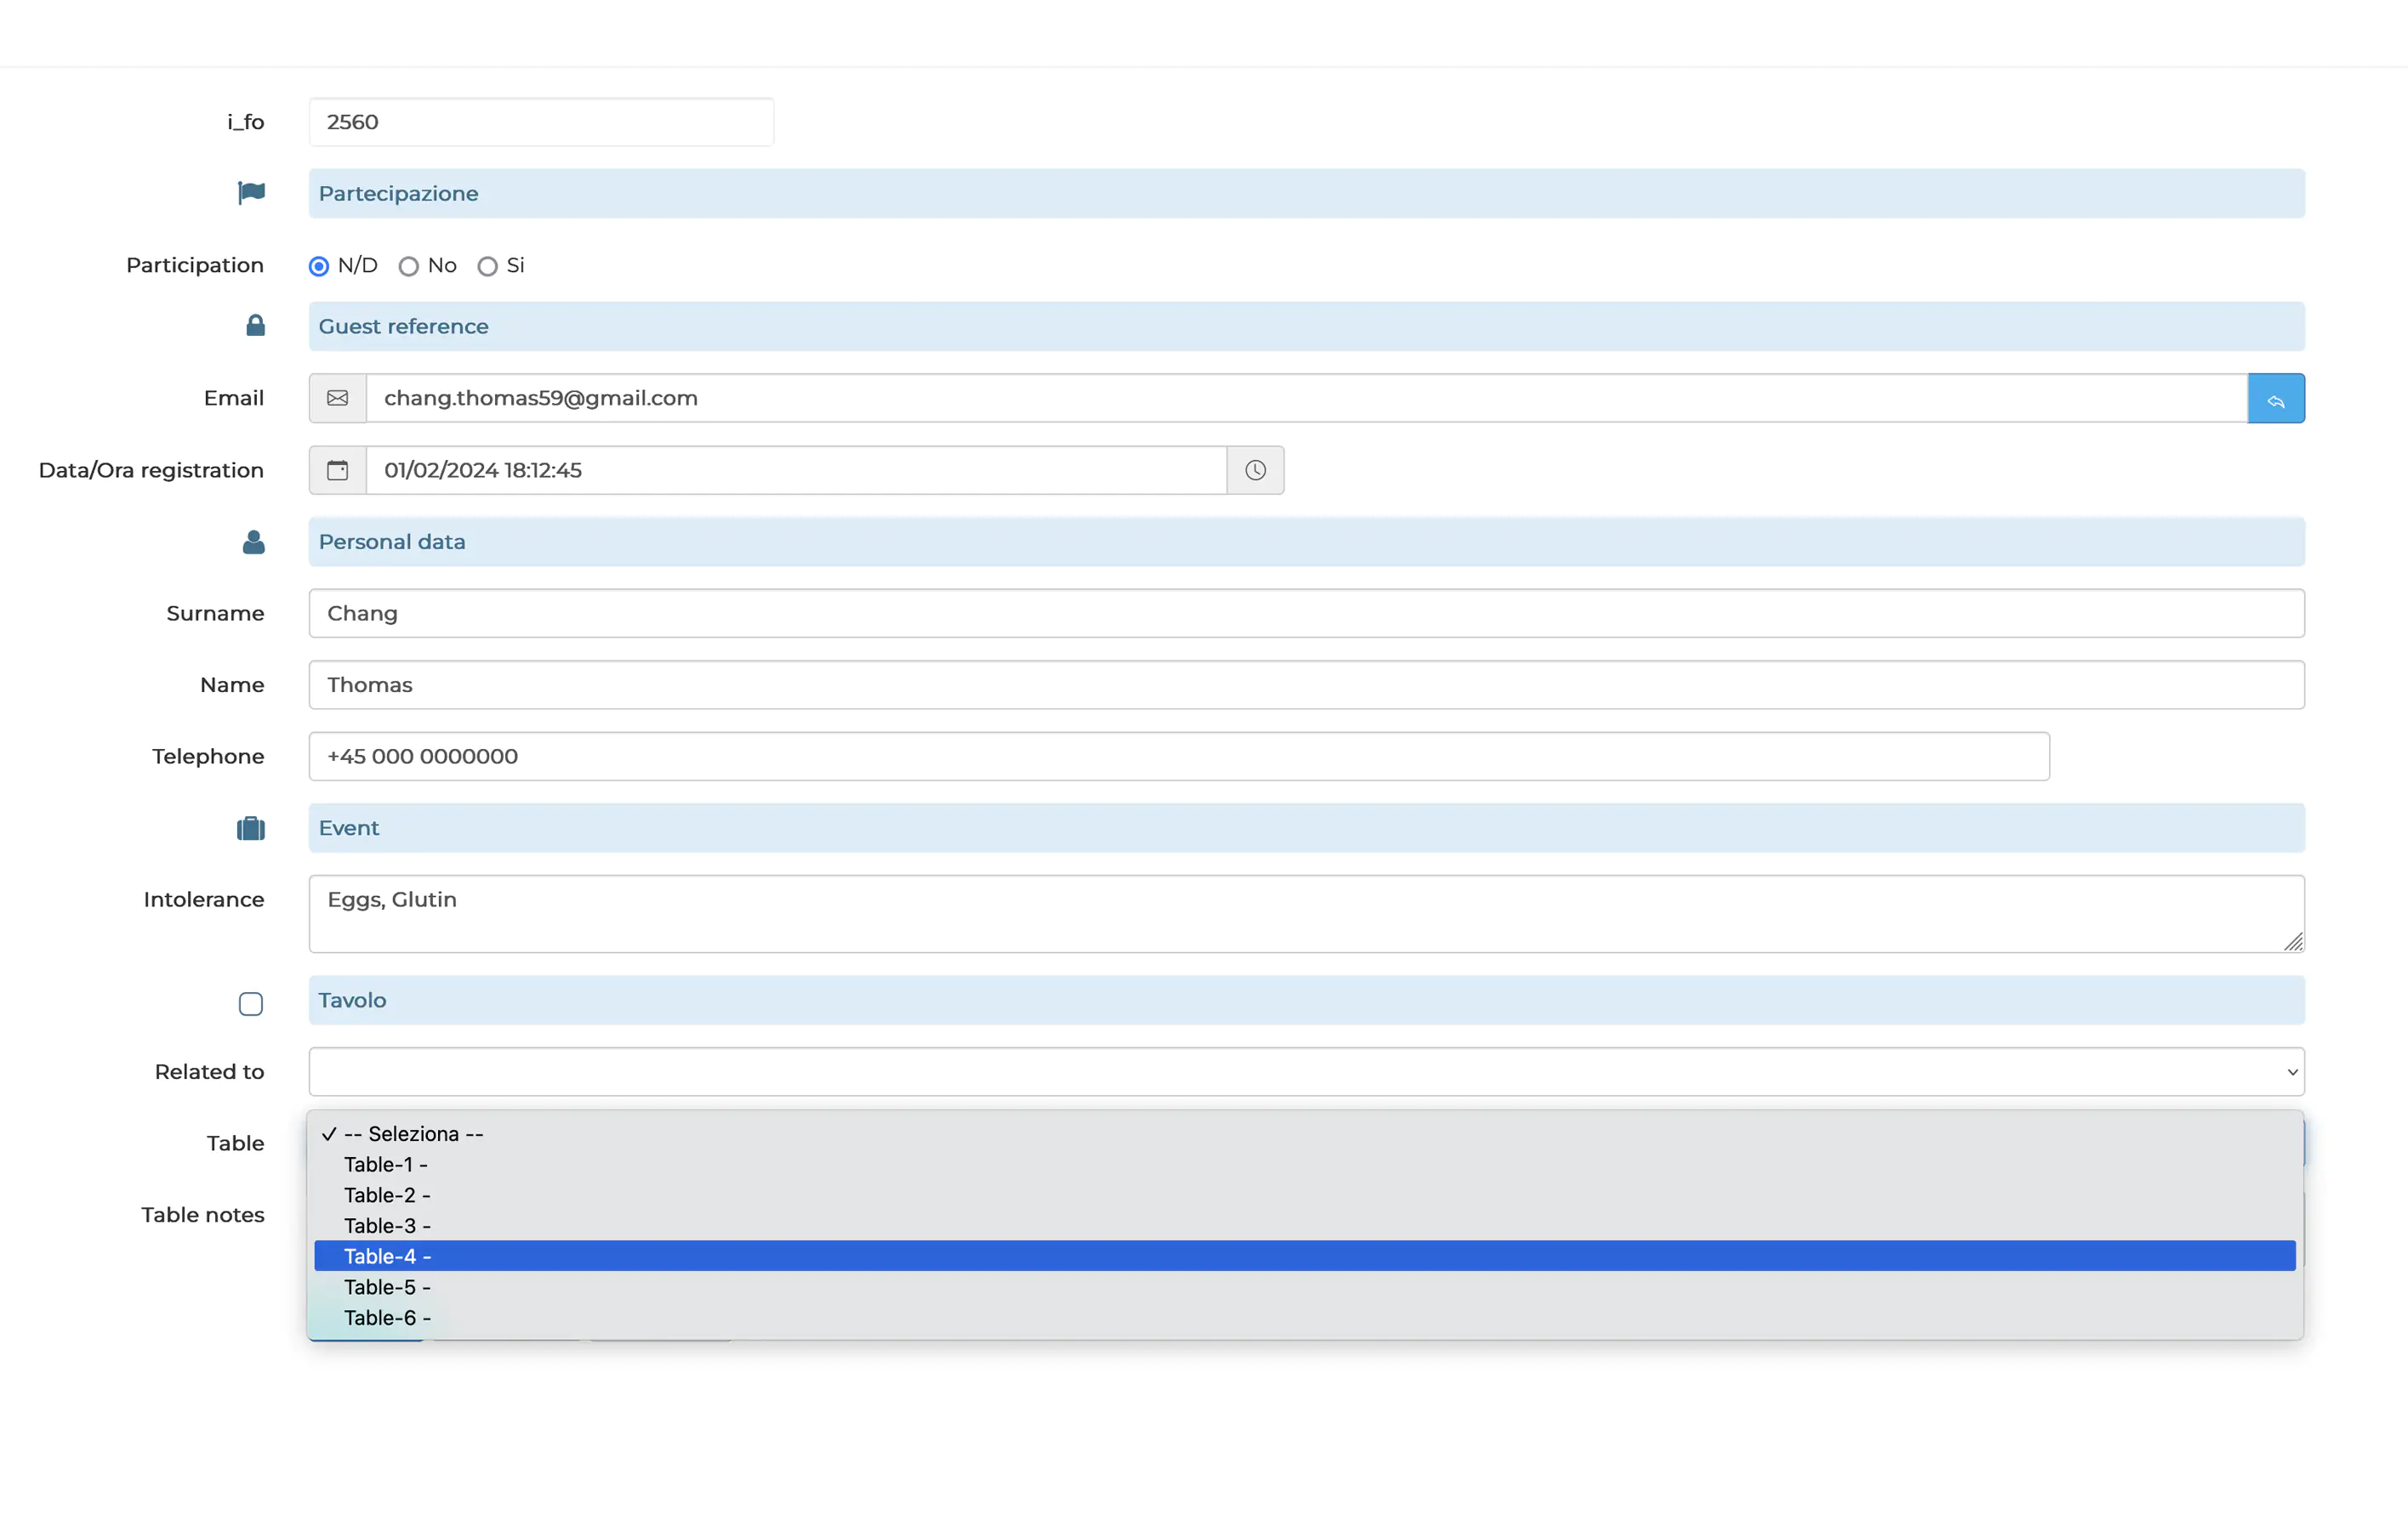Choose Table-2 from the list
Image resolution: width=2408 pixels, height=1532 pixels.
coord(1305,1196)
